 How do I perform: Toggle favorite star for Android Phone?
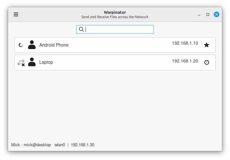click(207, 45)
